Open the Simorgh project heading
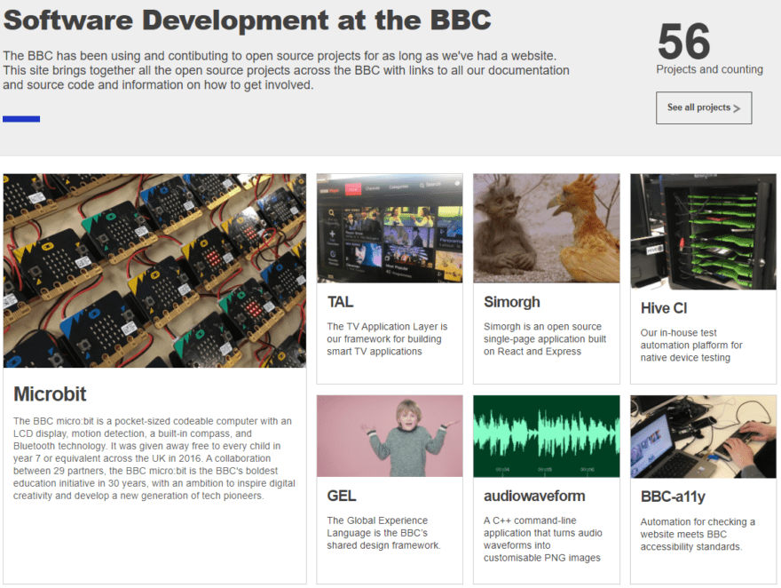This screenshot has width=781, height=588. click(511, 301)
